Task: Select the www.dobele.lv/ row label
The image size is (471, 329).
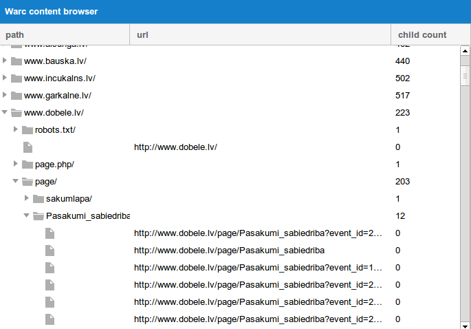Action: click(54, 112)
